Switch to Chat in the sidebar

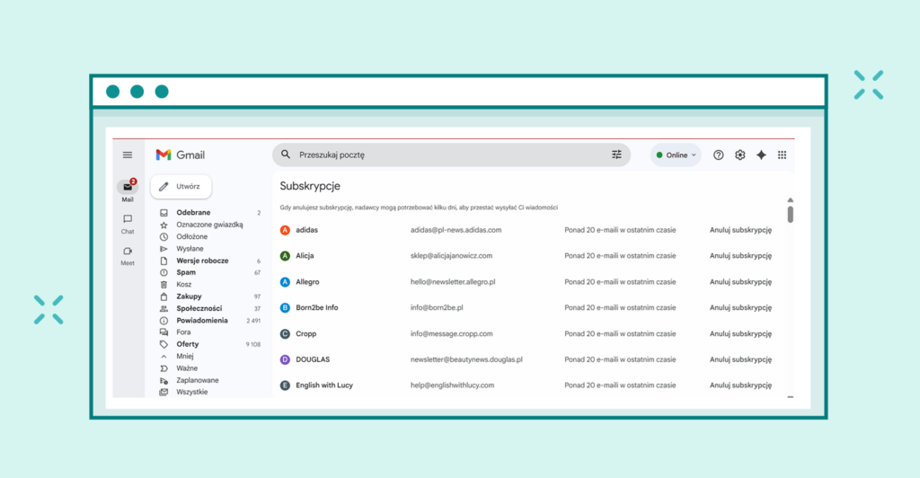coord(128,224)
